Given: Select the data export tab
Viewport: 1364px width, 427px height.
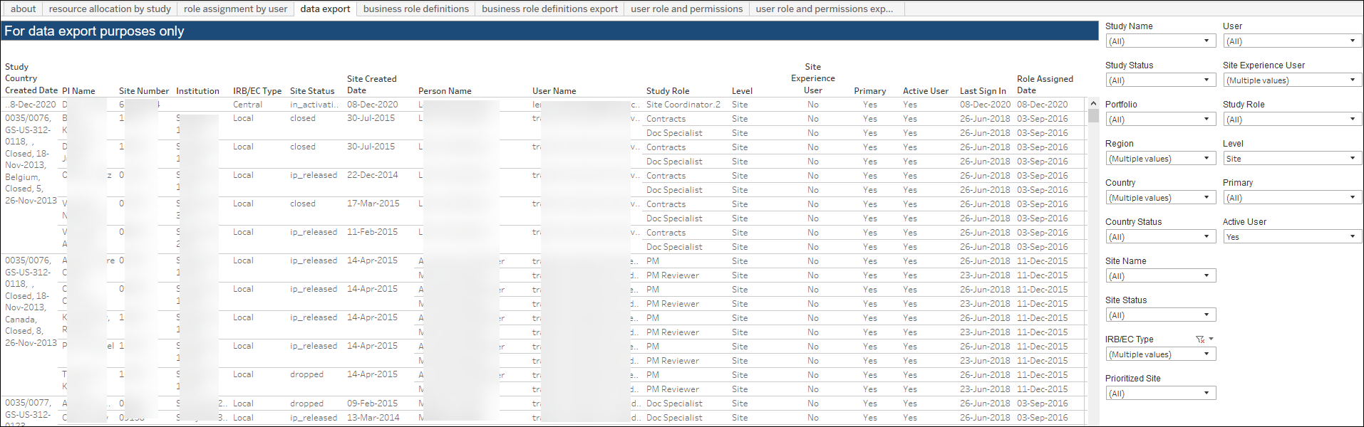Looking at the screenshot, I should tap(325, 9).
